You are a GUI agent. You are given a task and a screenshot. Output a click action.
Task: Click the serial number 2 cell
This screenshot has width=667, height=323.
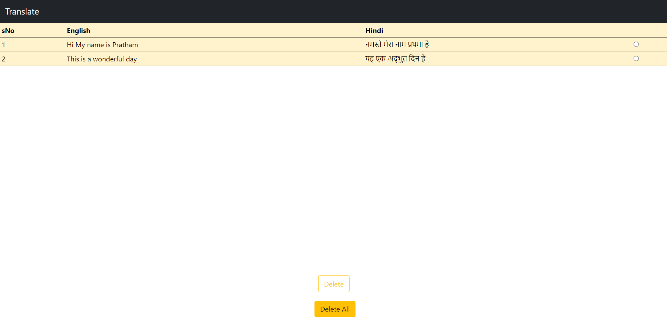(4, 59)
